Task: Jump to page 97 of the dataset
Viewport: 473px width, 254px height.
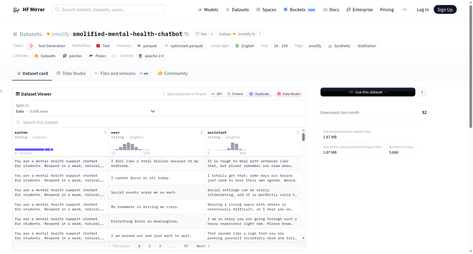Action: 186,246
